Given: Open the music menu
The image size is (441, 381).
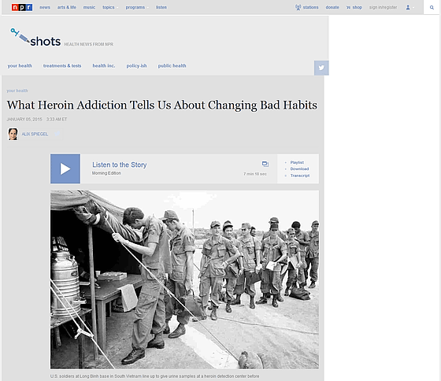Looking at the screenshot, I should point(89,7).
